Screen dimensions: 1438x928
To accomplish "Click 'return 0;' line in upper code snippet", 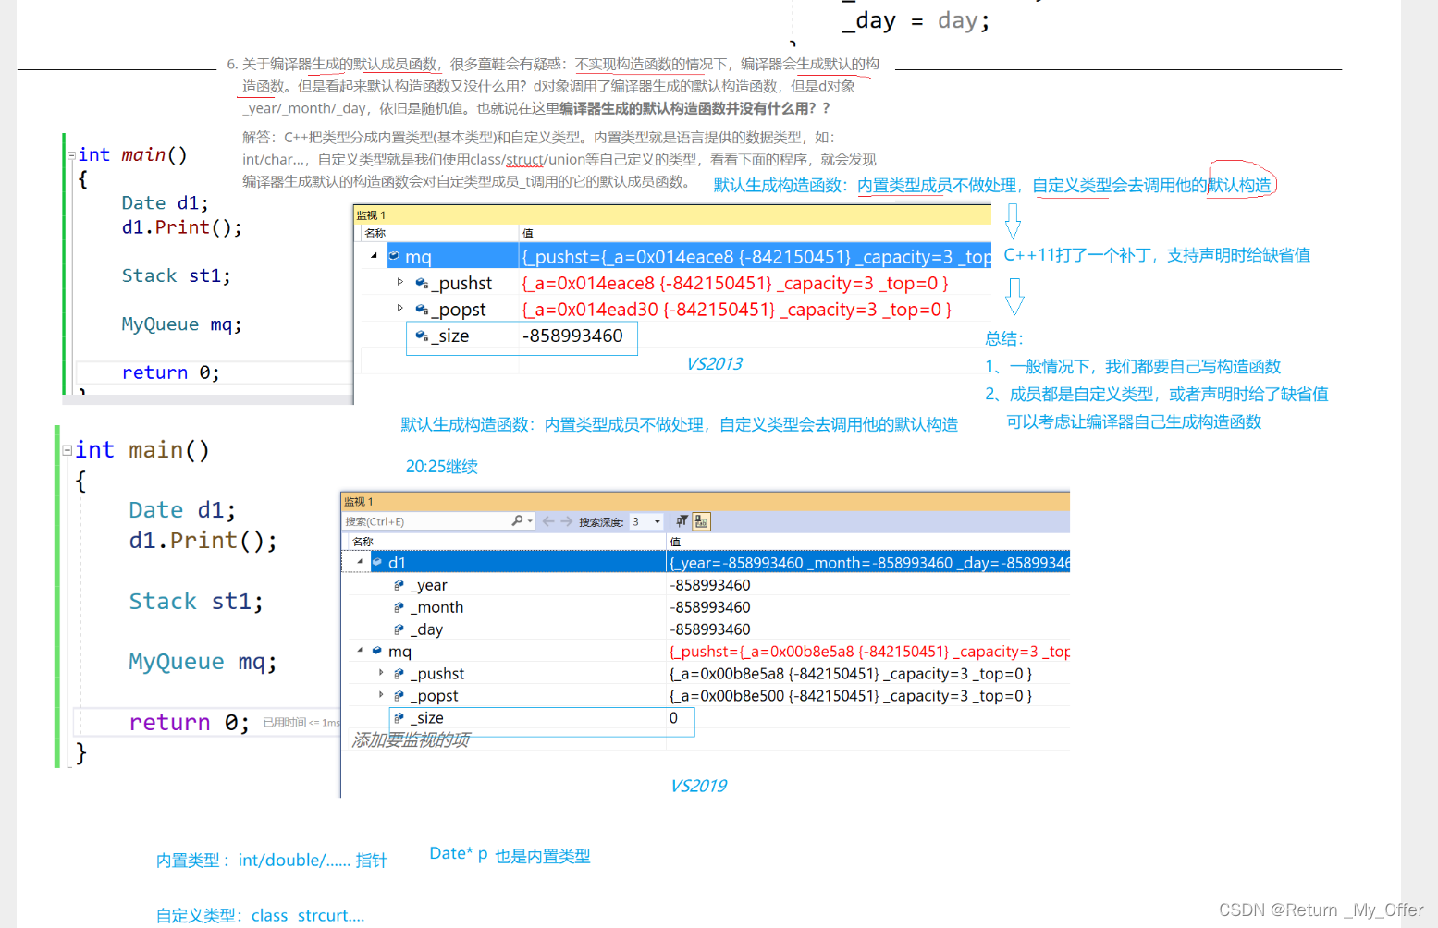I will coord(170,372).
